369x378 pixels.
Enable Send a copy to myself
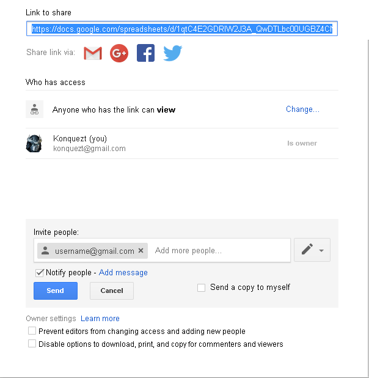[201, 287]
